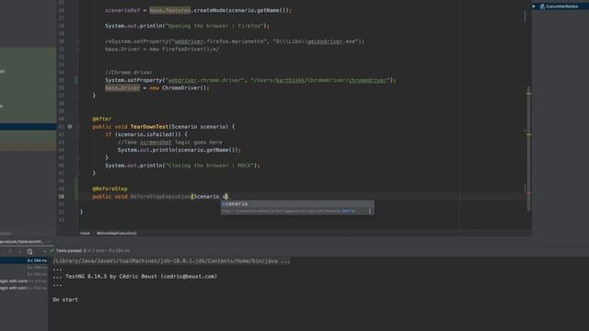Click the '//Chrome driver' comment
Image resolution: width=589 pixels, height=331 pixels.
click(129, 73)
